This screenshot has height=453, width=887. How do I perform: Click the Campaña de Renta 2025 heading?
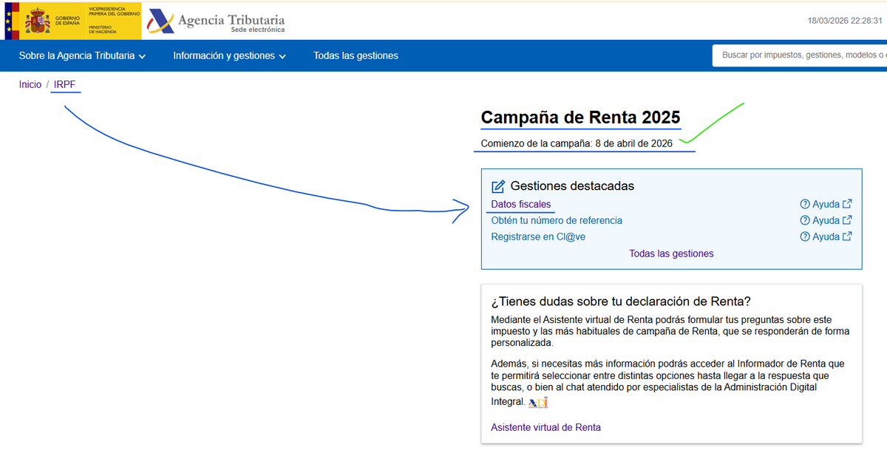580,117
